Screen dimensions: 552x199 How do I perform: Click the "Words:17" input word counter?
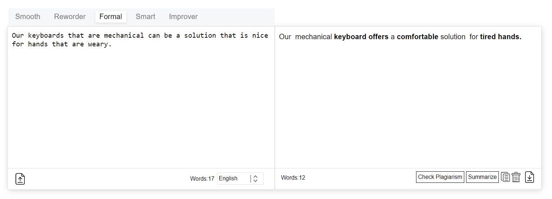click(x=202, y=179)
